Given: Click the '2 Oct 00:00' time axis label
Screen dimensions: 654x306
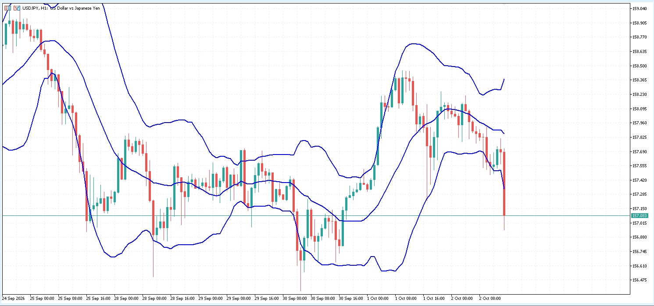Looking at the screenshot, I should click(x=462, y=298).
